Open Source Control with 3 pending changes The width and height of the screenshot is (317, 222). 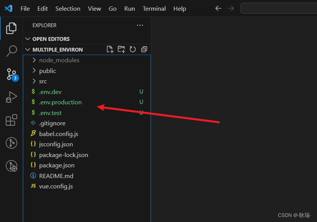(11, 74)
